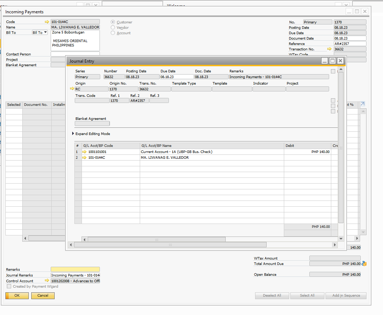Viewport: 383px width, 315px height.
Task: Click the Cancel button
Action: coord(43,296)
